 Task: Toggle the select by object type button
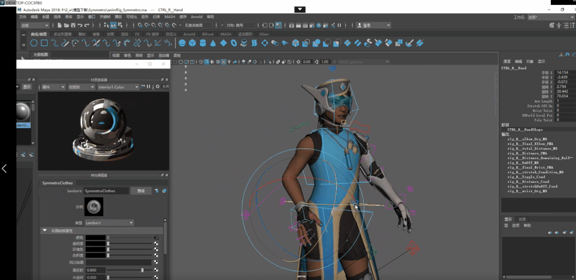point(113,25)
